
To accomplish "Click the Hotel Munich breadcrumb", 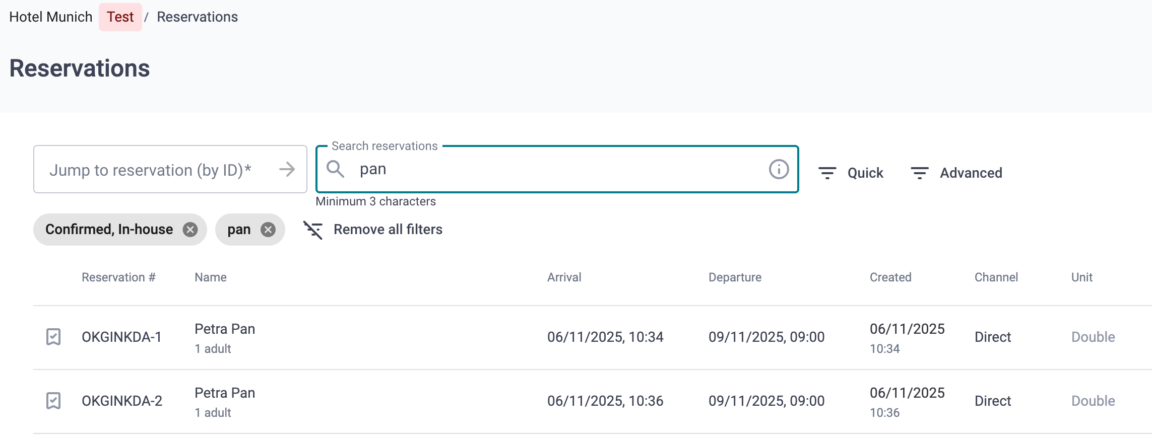I will 51,17.
